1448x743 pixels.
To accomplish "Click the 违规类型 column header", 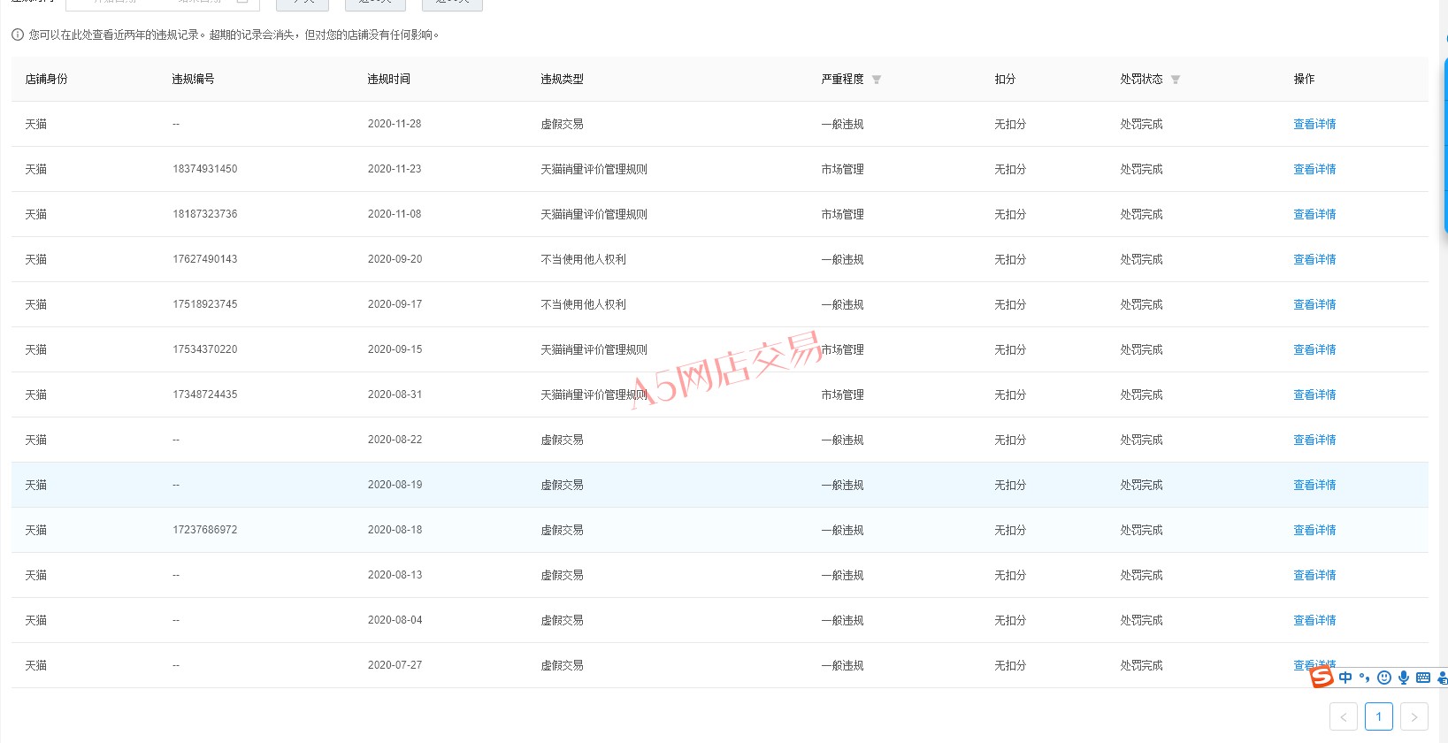I will pyautogui.click(x=563, y=80).
